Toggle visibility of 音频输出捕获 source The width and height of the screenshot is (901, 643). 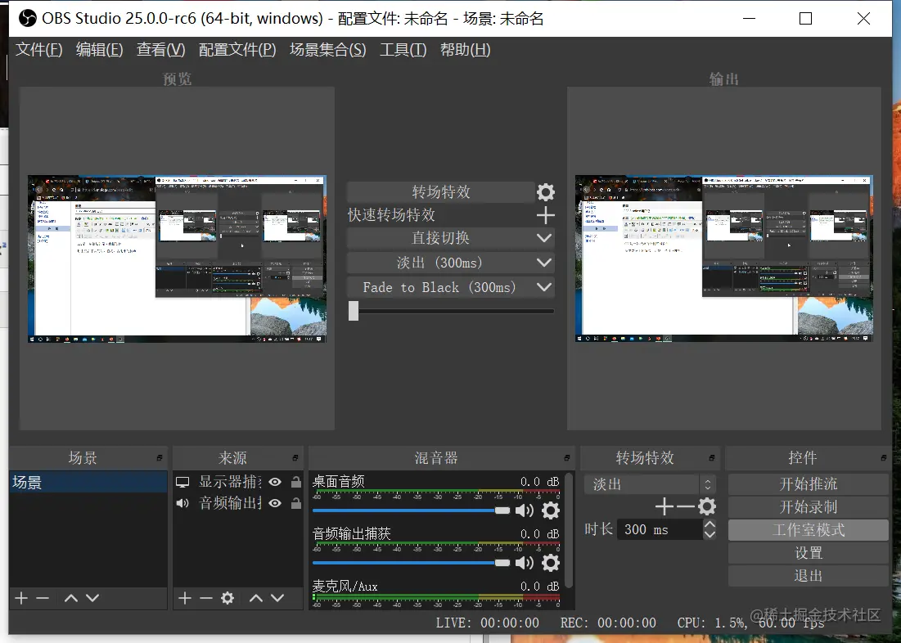[x=275, y=503]
